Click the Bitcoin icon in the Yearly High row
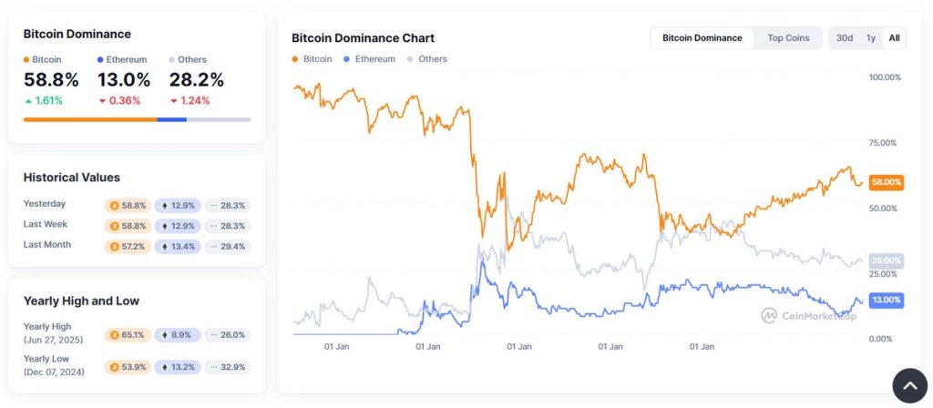This screenshot has height=408, width=933. 113,335
